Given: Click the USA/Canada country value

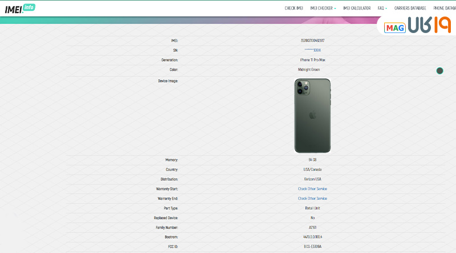Looking at the screenshot, I should tap(312, 169).
